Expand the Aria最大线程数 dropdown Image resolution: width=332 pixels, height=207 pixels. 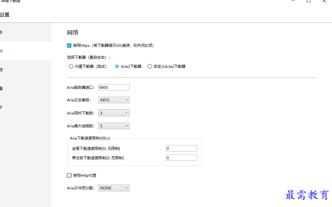pos(114,126)
